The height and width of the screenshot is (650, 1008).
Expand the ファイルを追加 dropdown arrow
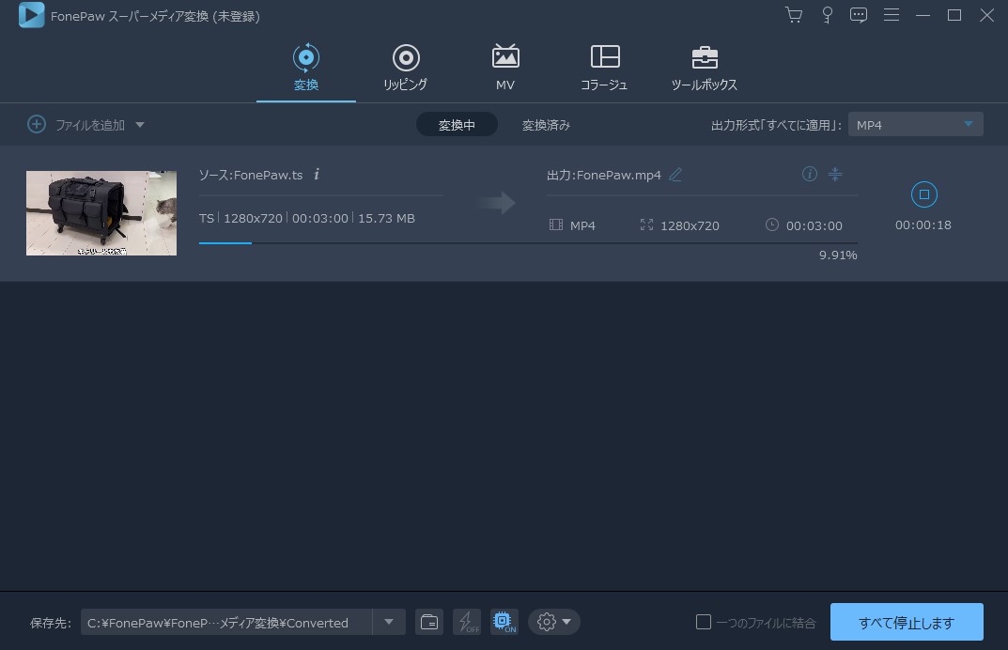140,125
